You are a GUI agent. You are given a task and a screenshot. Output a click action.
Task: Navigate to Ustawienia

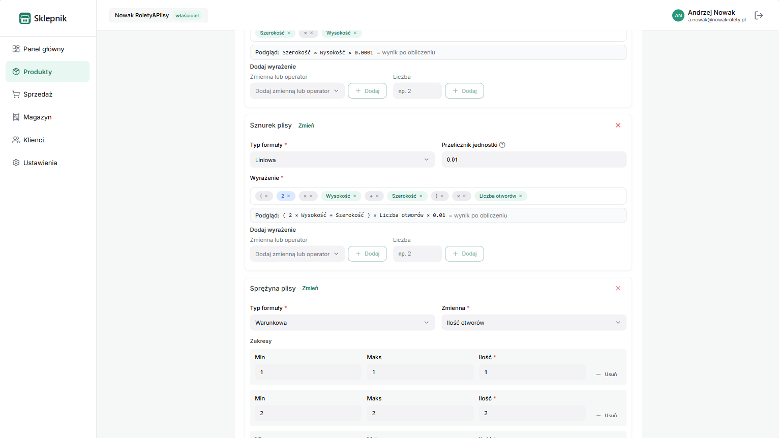pyautogui.click(x=40, y=163)
